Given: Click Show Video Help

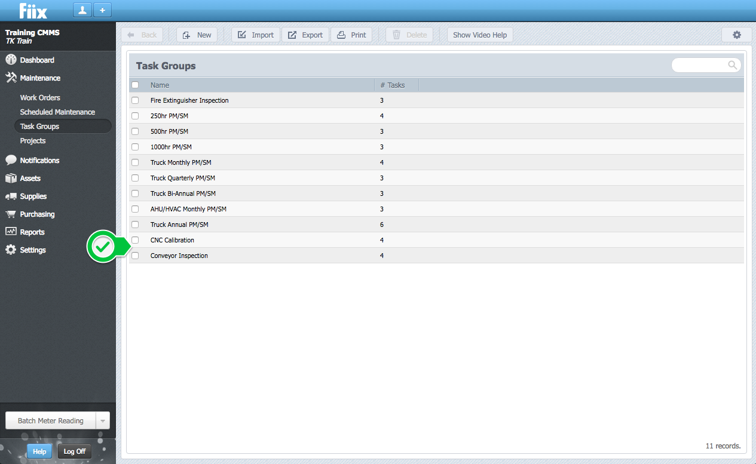Looking at the screenshot, I should (x=480, y=35).
